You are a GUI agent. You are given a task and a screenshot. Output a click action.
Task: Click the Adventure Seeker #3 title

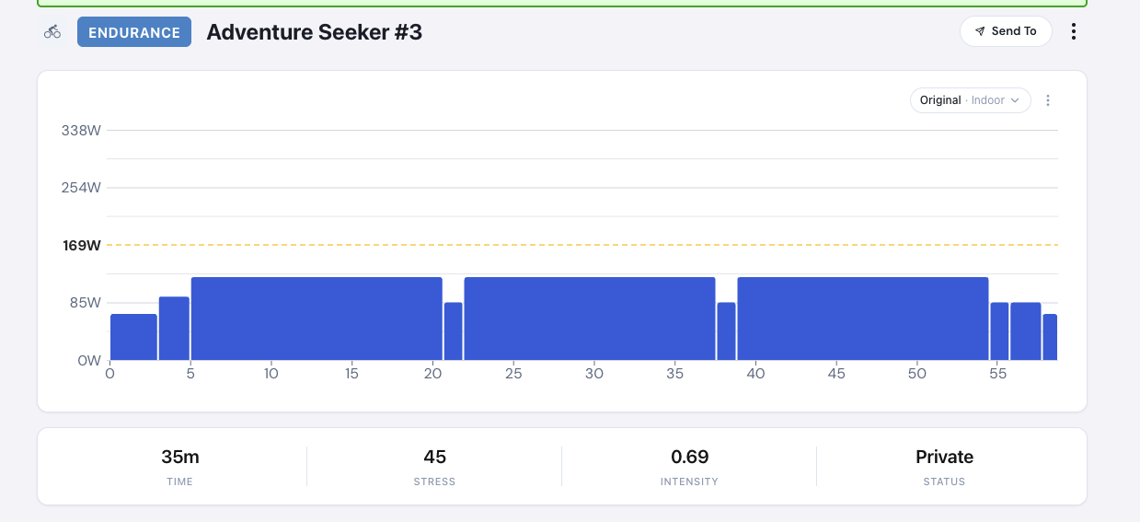click(314, 32)
